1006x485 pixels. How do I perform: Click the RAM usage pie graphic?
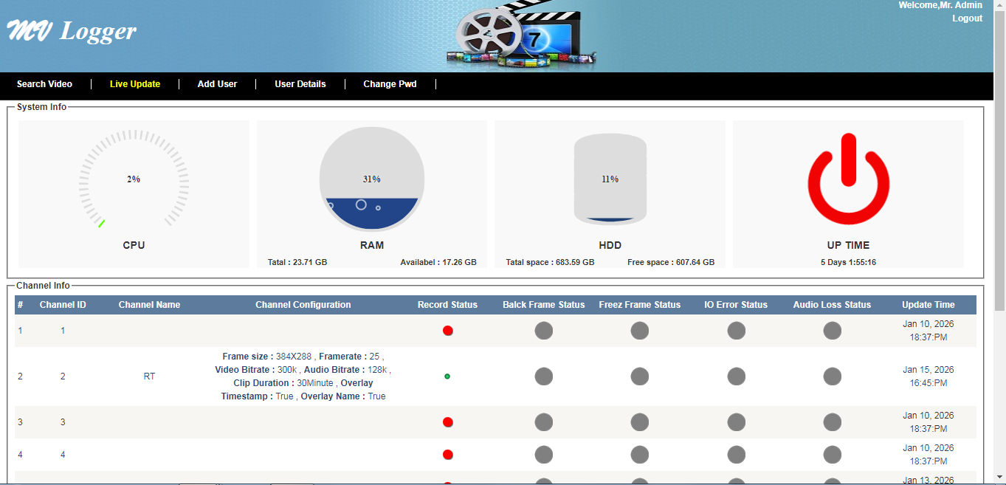(372, 179)
